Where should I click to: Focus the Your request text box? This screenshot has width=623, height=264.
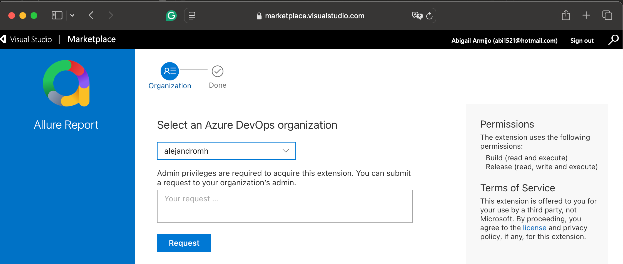point(285,206)
